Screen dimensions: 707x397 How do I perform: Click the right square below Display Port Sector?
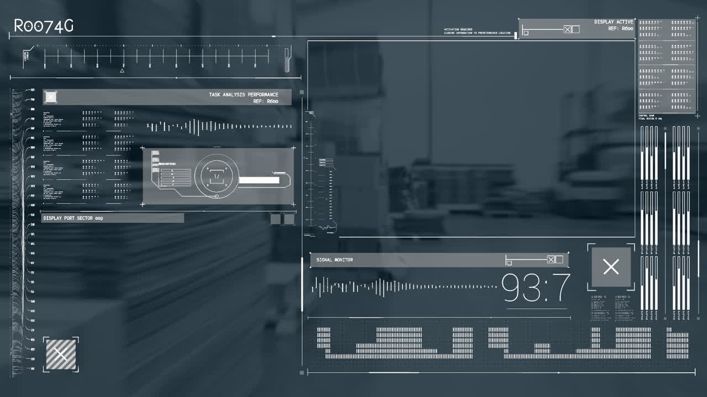pyautogui.click(x=288, y=219)
